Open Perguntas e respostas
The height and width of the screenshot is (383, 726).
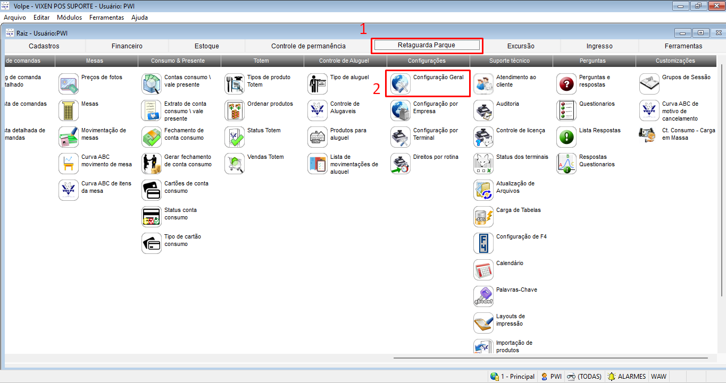point(565,83)
